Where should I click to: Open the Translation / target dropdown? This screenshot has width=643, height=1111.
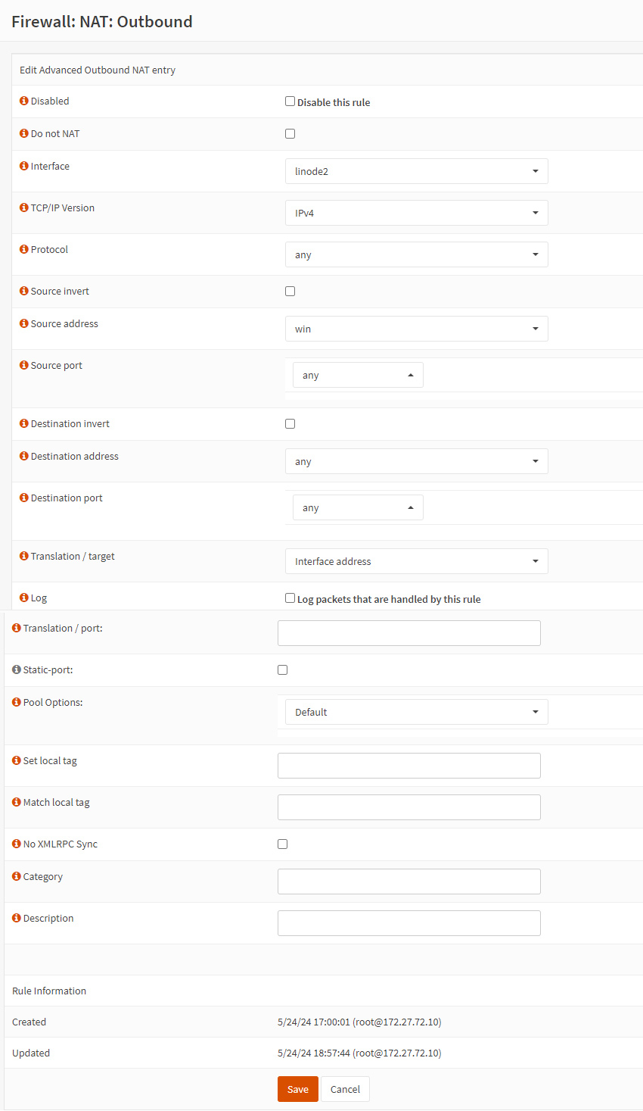(x=416, y=561)
